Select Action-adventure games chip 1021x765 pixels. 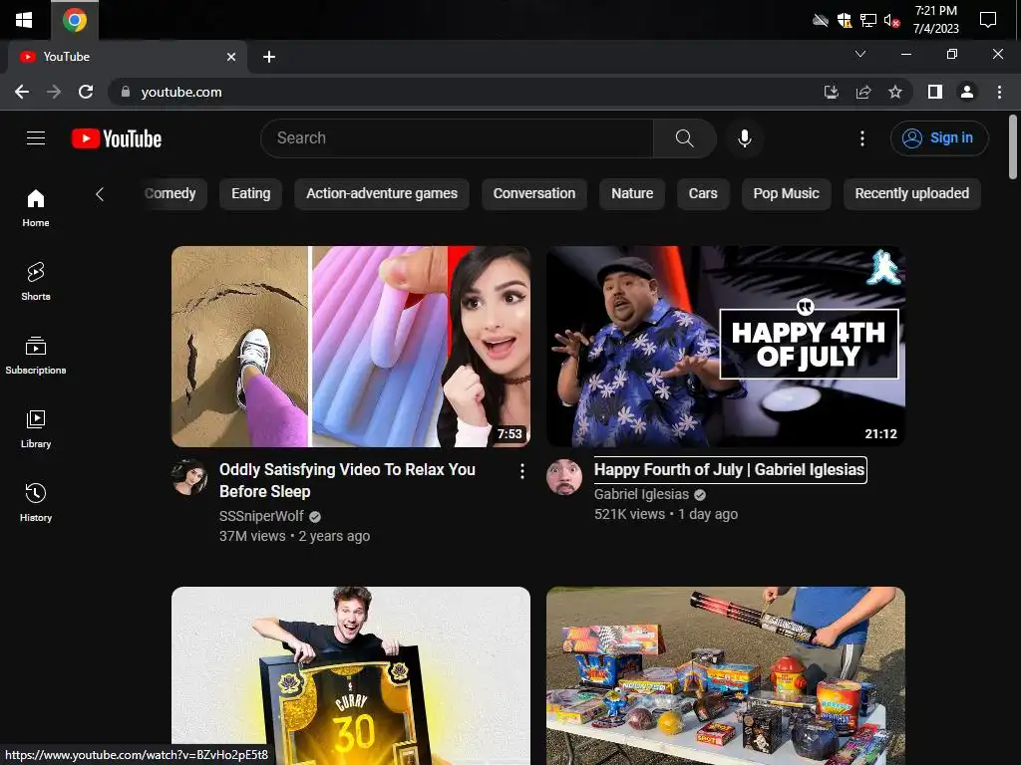click(382, 194)
